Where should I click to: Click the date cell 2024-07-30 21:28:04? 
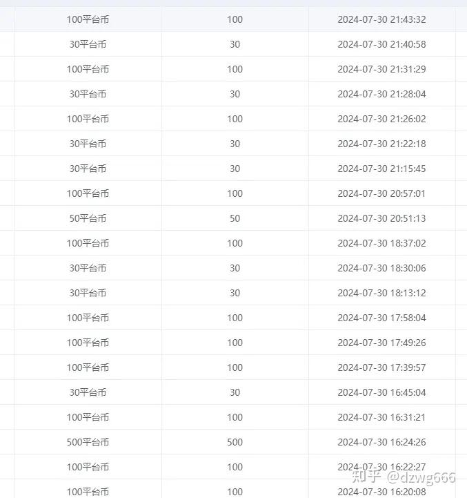(381, 94)
